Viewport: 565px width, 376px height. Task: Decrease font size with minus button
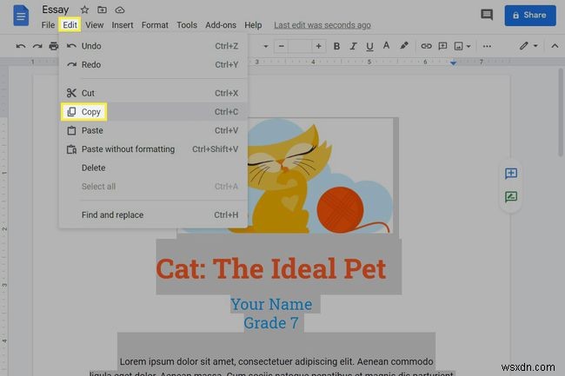[x=282, y=46]
